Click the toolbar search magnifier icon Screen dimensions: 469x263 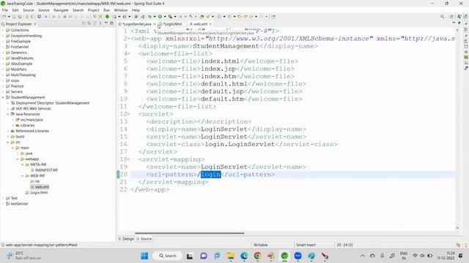pyautogui.click(x=442, y=17)
